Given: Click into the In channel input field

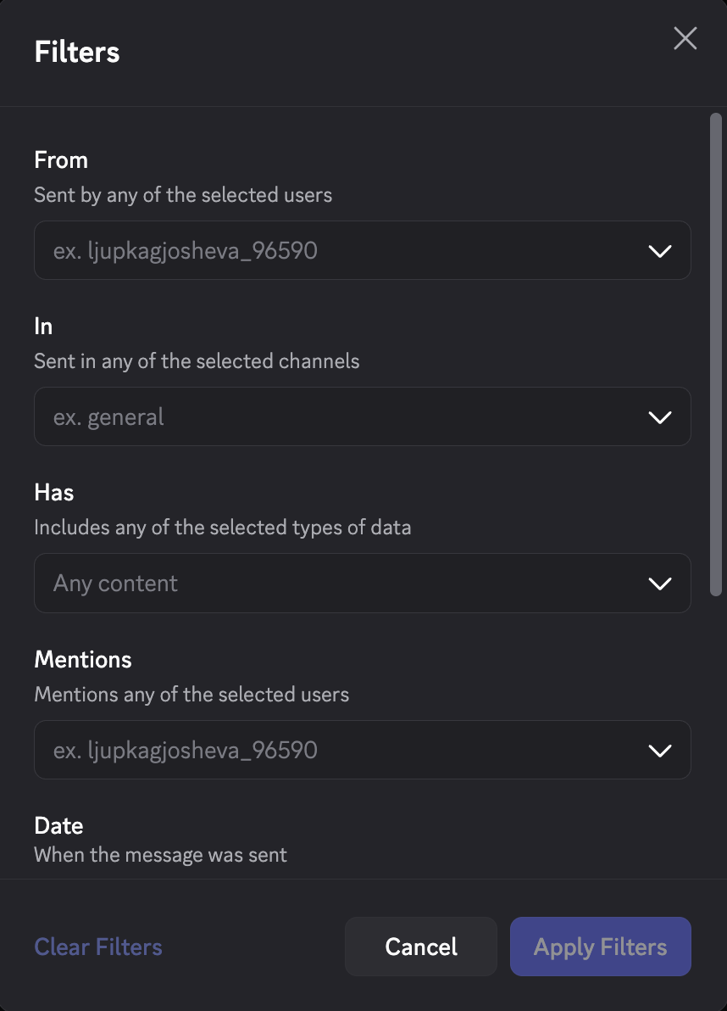Looking at the screenshot, I should [x=254, y=416].
